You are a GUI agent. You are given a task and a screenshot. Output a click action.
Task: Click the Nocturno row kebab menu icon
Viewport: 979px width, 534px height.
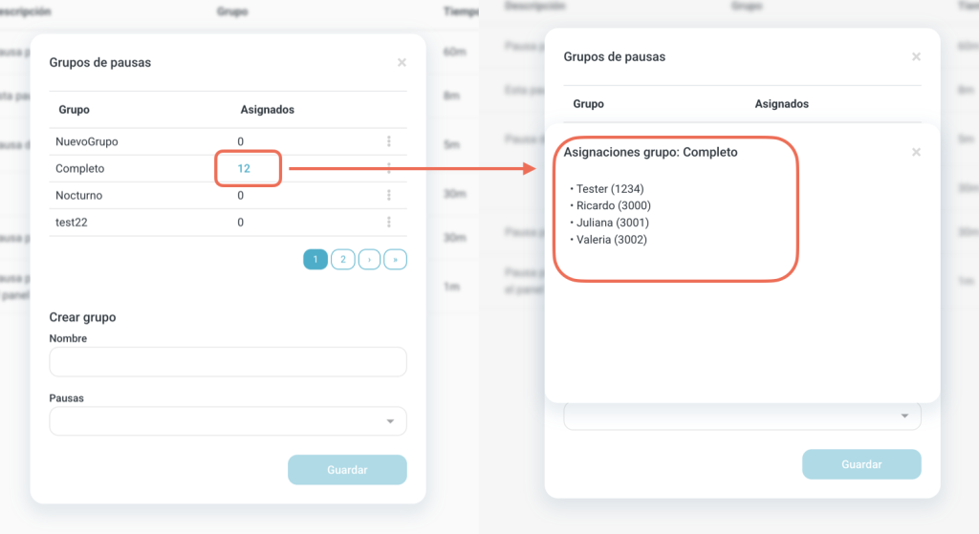(389, 195)
